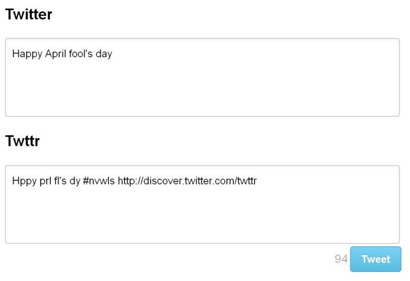Place cursor on the word April
The width and height of the screenshot is (410, 281).
coord(55,54)
